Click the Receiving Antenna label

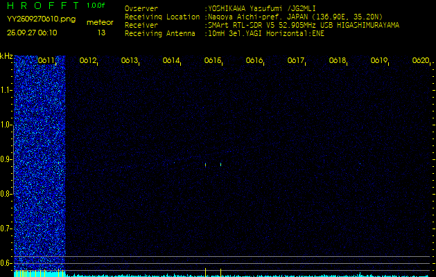(x=160, y=34)
